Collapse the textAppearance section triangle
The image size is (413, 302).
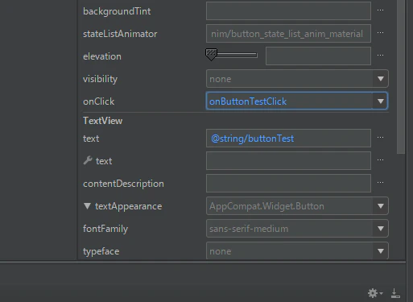click(87, 206)
